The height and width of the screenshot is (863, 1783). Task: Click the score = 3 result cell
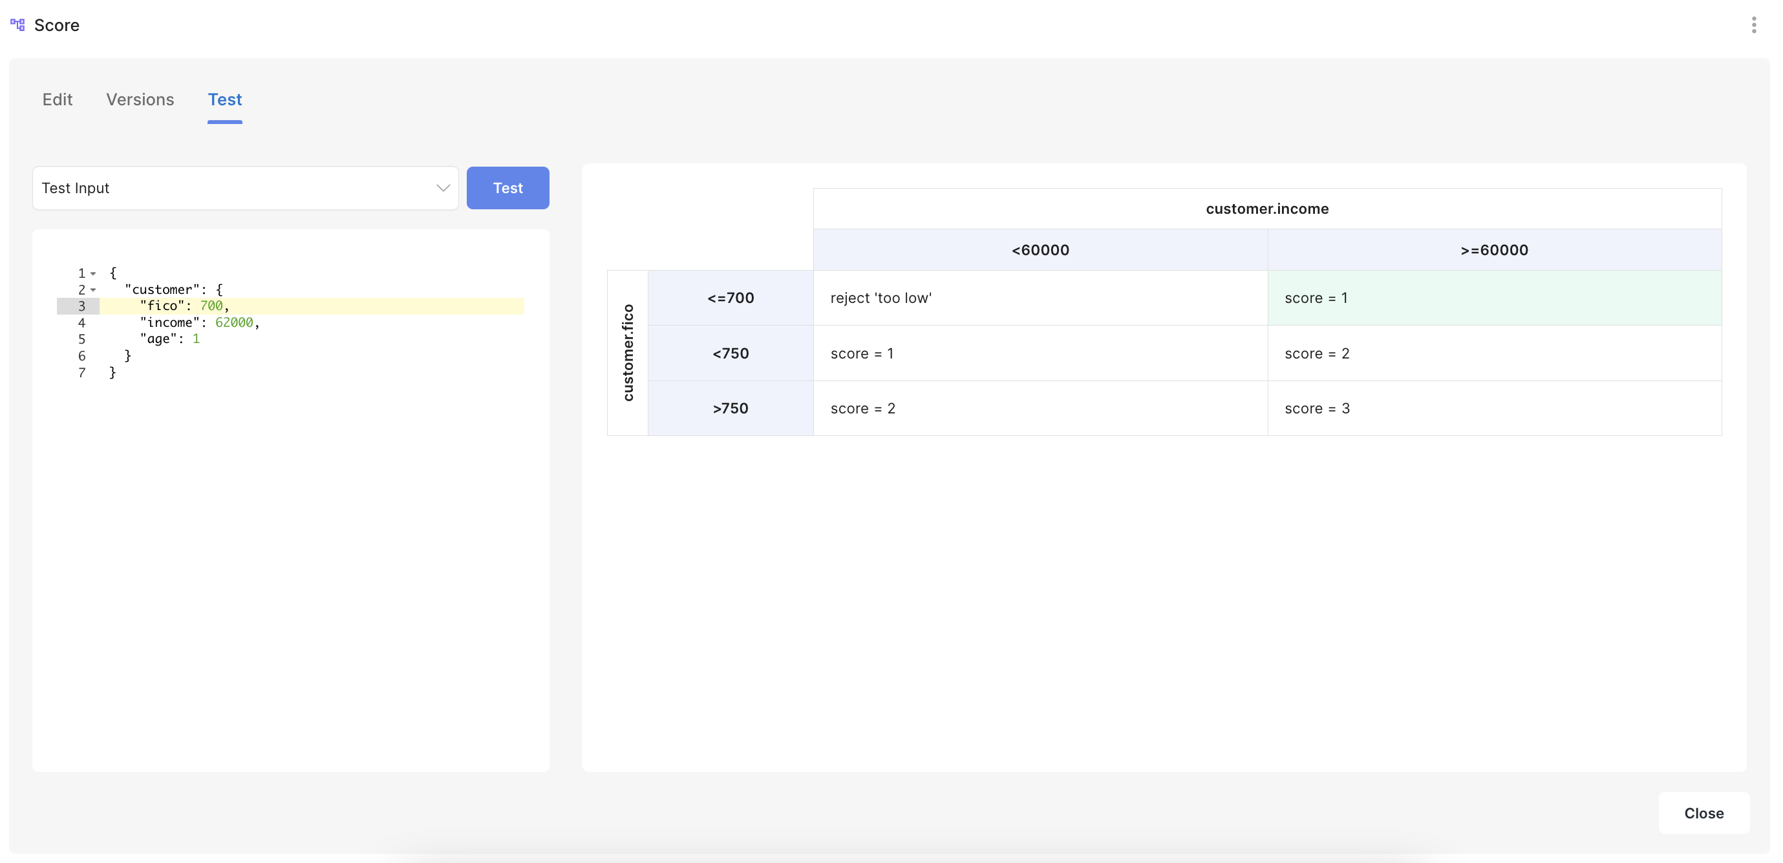1493,409
